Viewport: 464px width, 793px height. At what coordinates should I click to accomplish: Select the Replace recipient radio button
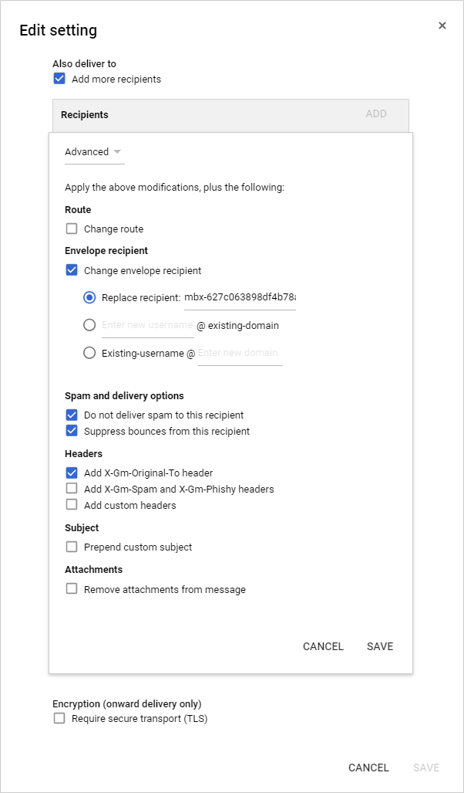coord(89,297)
